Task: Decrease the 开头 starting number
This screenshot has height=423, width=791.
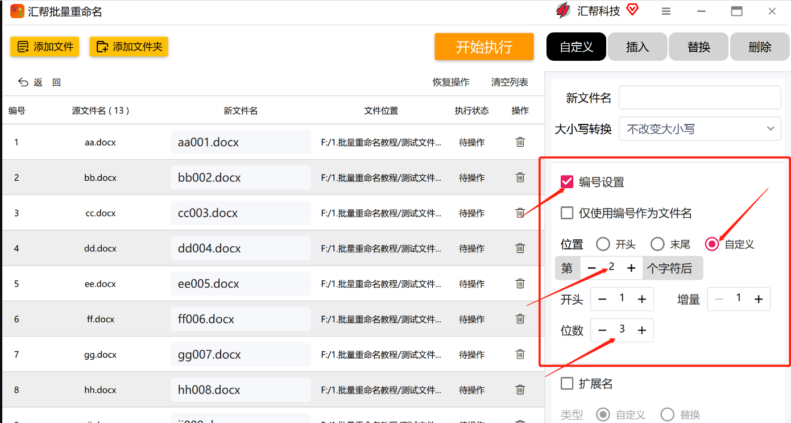Action: pos(602,299)
